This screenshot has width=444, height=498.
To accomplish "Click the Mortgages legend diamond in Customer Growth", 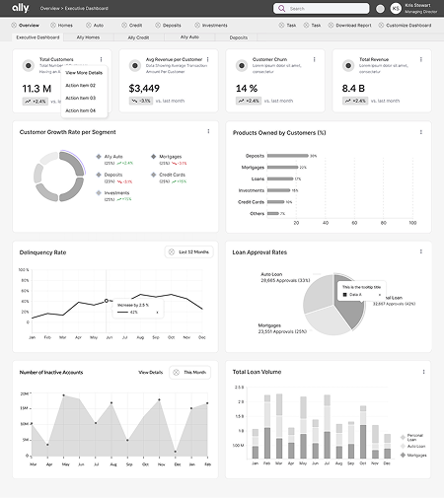I will [x=153, y=157].
